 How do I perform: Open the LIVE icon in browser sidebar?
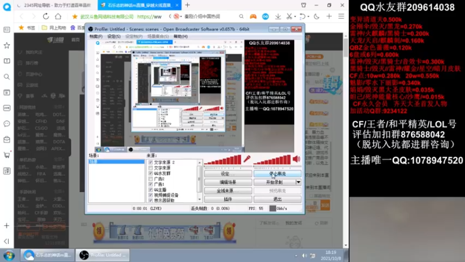[6, 108]
